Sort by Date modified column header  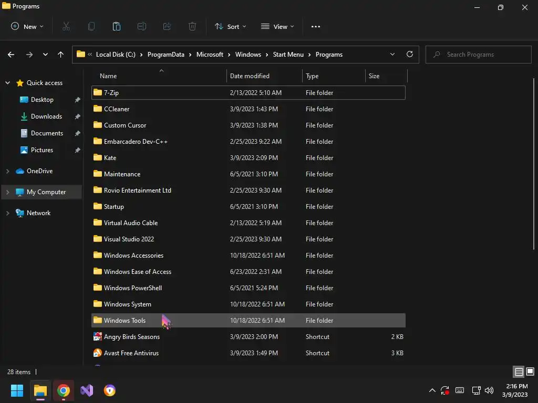click(265, 76)
